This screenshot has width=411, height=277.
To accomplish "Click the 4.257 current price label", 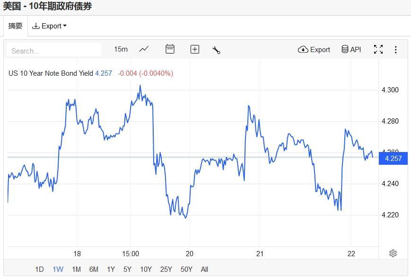I will point(393,158).
